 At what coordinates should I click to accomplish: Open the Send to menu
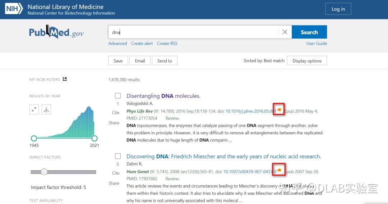tap(165, 61)
